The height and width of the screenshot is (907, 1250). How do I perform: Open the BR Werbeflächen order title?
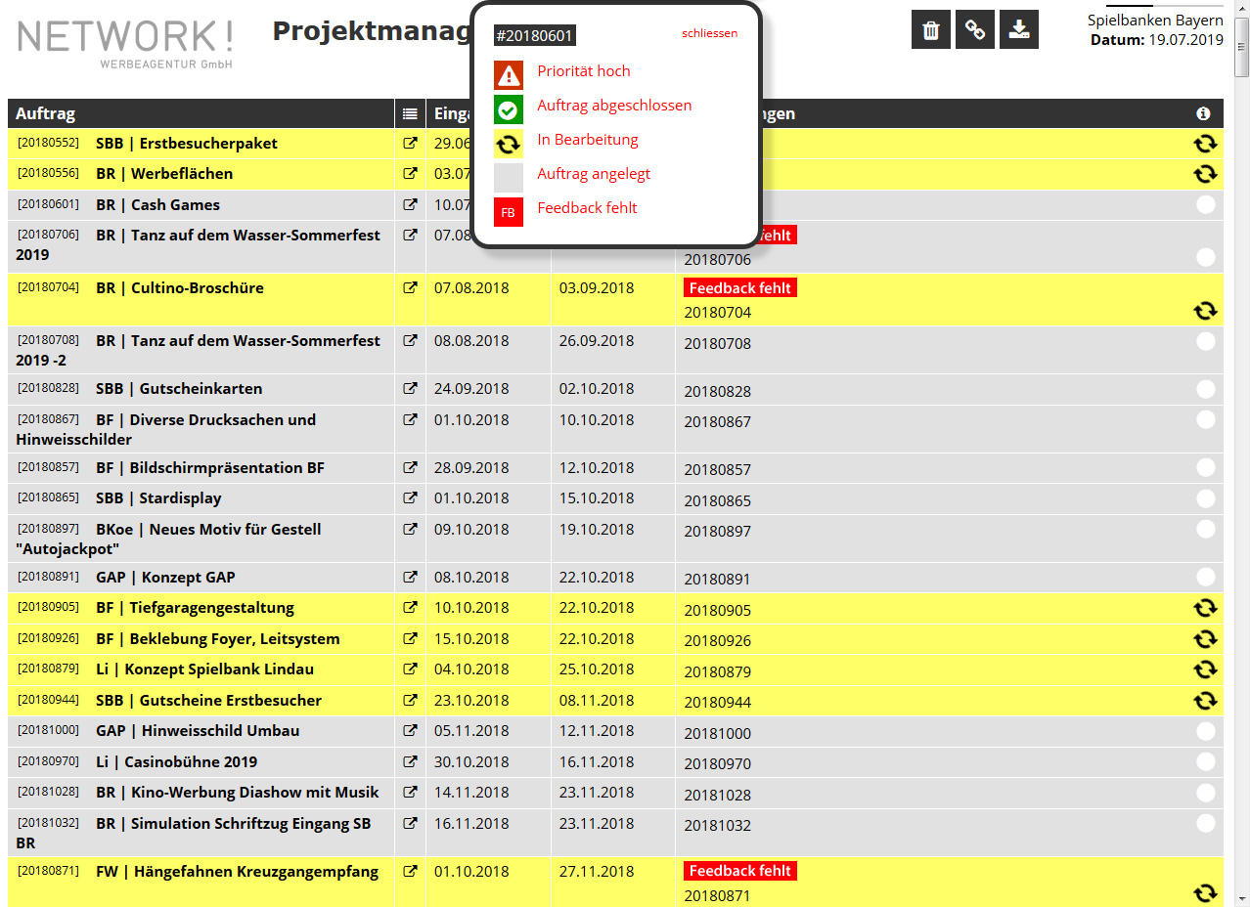164,174
